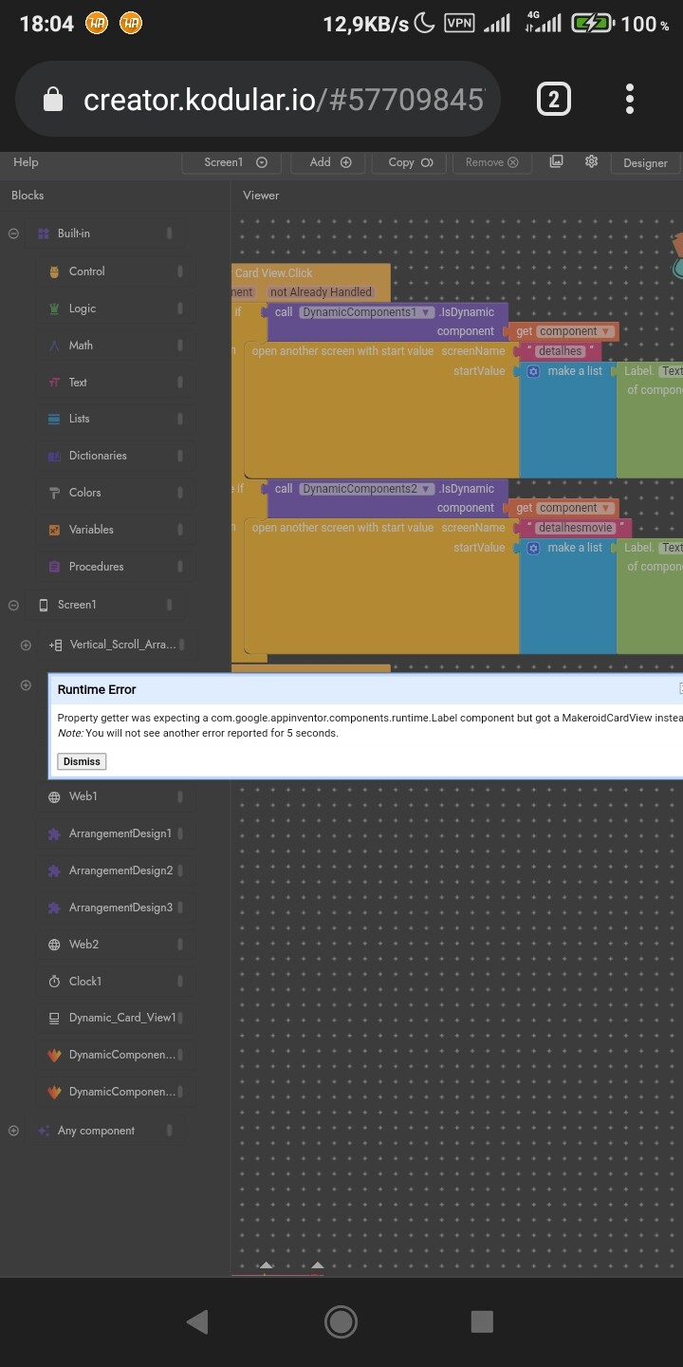Open DynamicComponents1 dropdown in the call block
This screenshot has width=683, height=1367.
[x=366, y=312]
